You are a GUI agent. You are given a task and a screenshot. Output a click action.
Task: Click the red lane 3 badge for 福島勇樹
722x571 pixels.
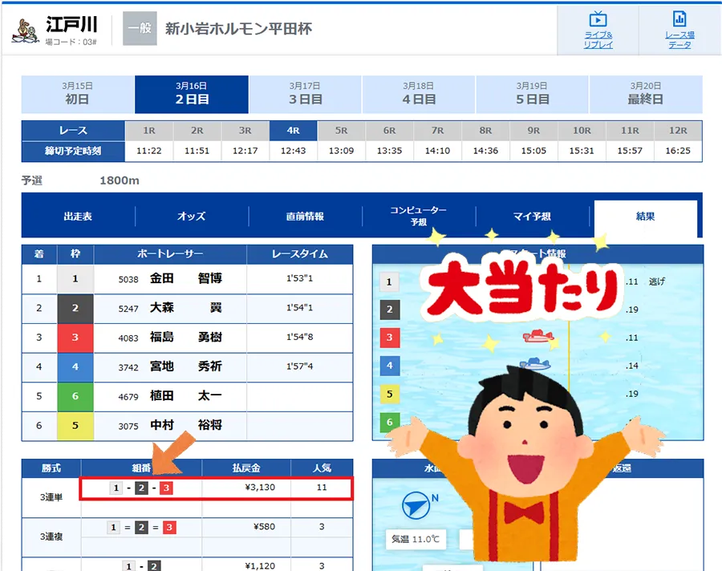[75, 338]
